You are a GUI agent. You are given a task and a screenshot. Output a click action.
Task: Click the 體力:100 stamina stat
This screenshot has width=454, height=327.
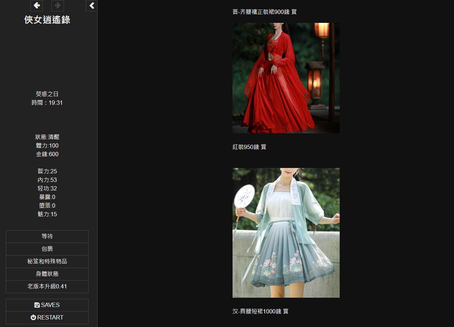pos(47,145)
